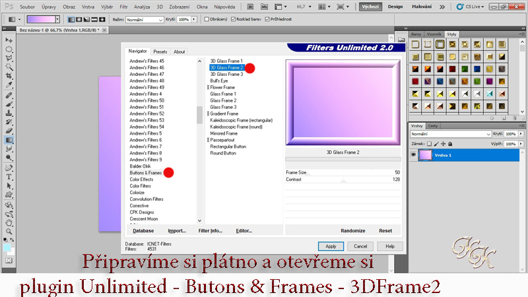
Task: Select the Eraser tool
Action: point(9,131)
